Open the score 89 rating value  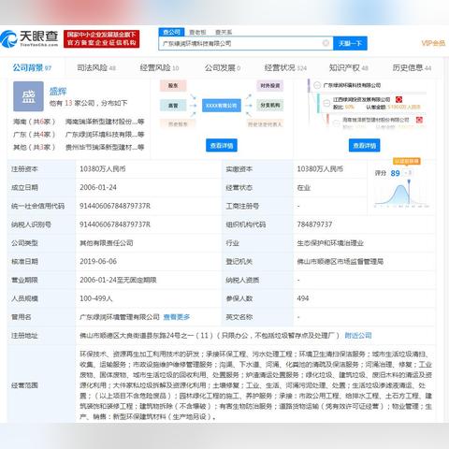395,173
